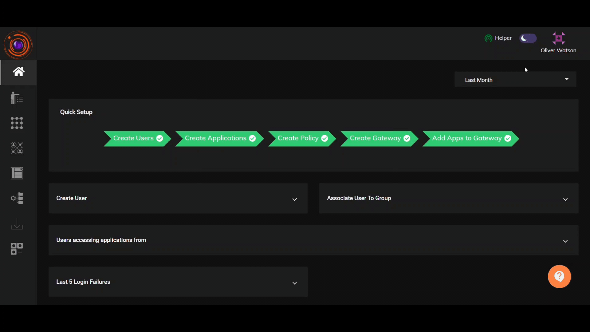Expand the Associate User To Group section
590x332 pixels.
pos(566,199)
